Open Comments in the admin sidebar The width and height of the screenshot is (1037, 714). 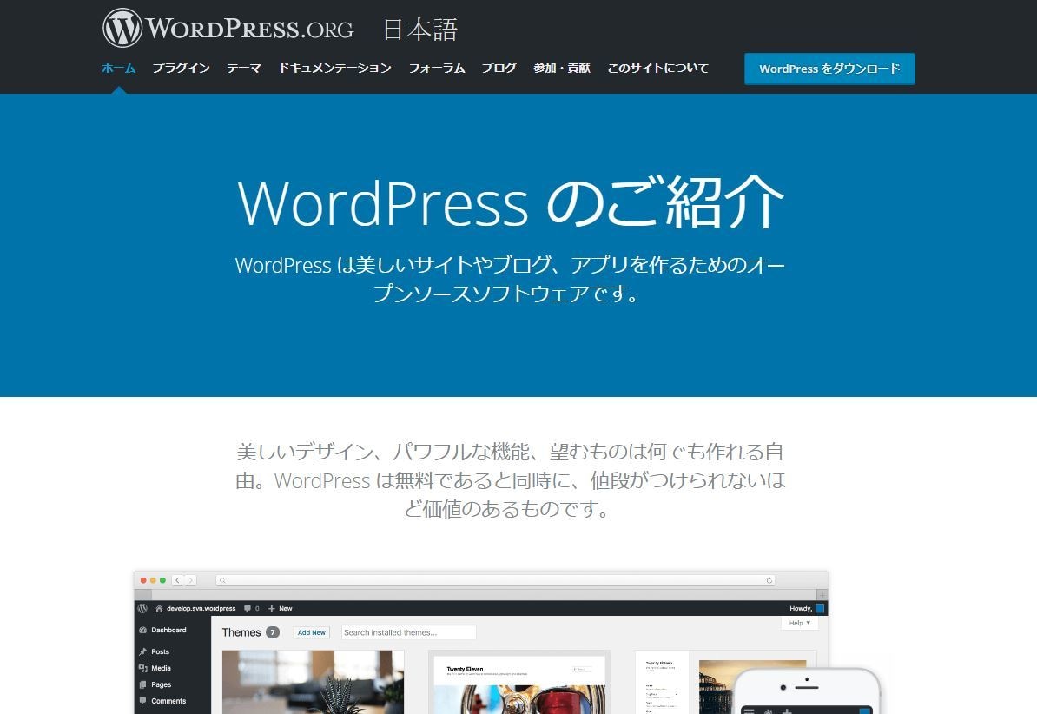coord(162,702)
